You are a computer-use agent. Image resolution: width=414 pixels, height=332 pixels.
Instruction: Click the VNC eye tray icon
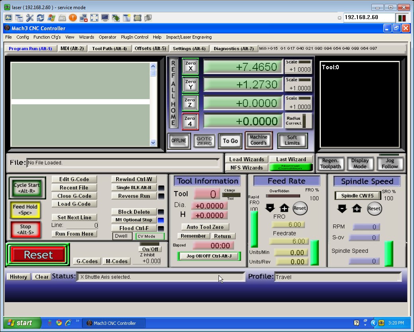[x=381, y=323]
